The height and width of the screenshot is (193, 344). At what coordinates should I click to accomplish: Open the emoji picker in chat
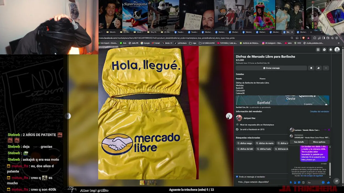[x=323, y=183]
